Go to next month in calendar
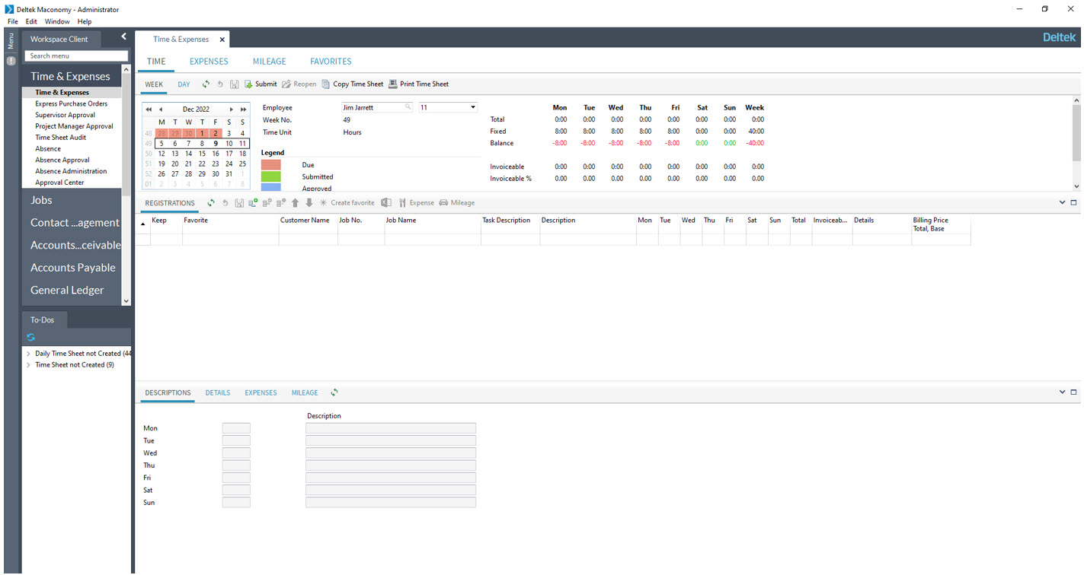 point(232,110)
